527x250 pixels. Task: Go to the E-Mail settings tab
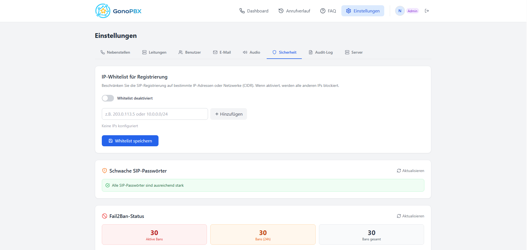click(222, 52)
